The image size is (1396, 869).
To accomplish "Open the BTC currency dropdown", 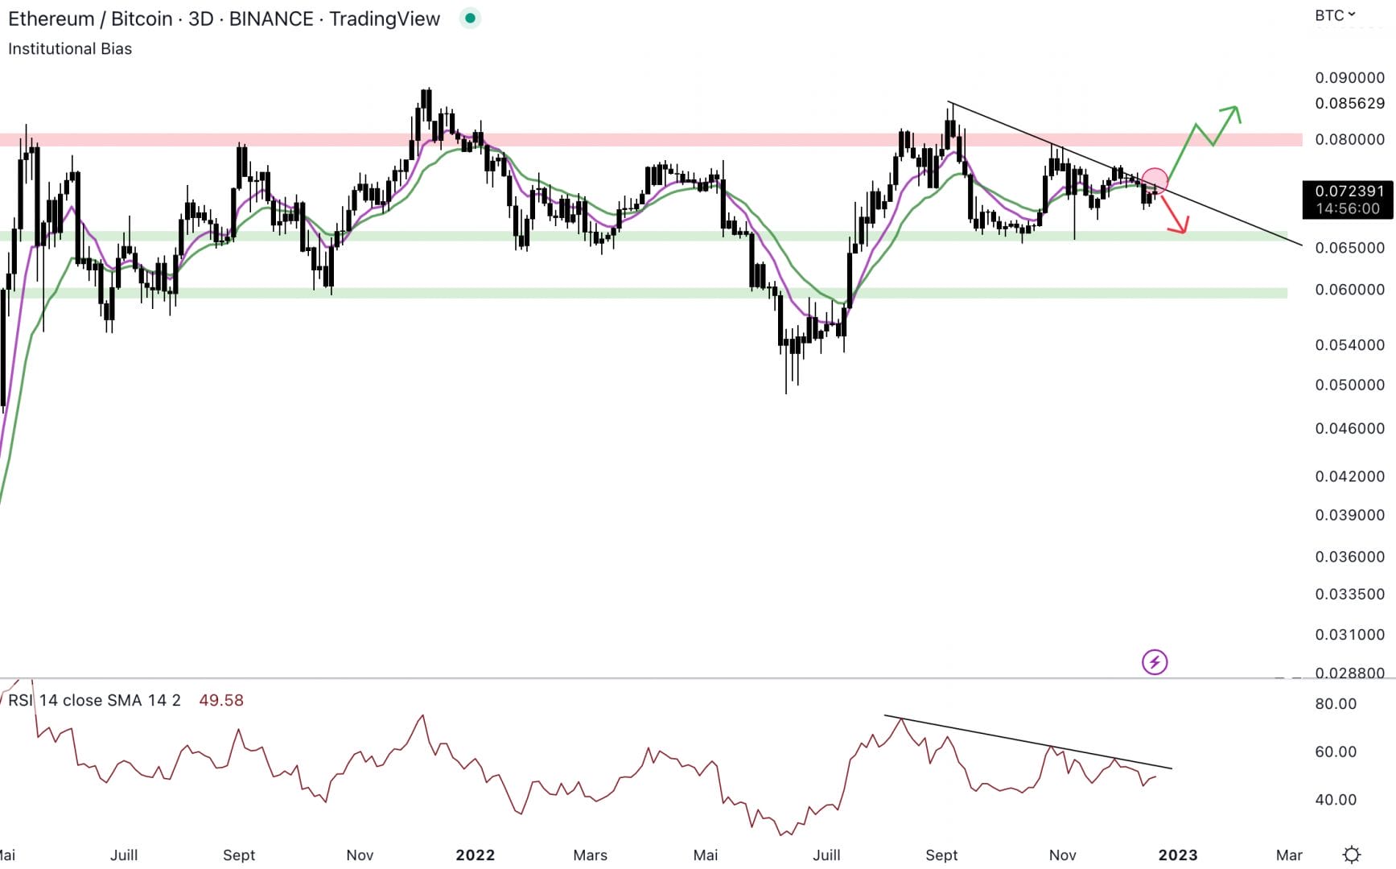I will pyautogui.click(x=1331, y=14).
